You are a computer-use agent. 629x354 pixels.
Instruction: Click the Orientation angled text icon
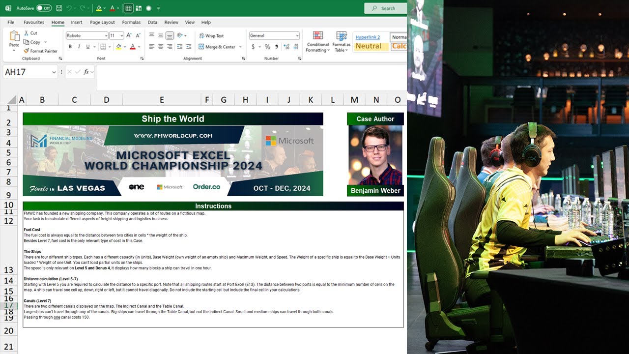point(180,35)
